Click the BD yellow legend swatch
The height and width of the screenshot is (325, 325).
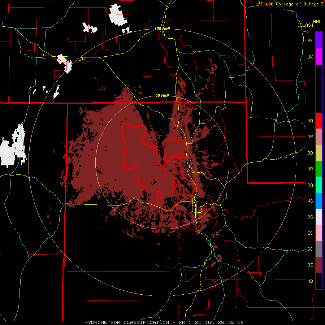point(319,153)
